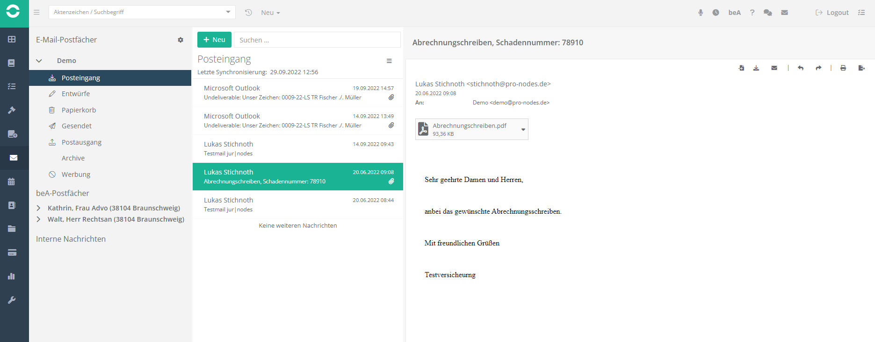This screenshot has width=875, height=342.
Task: Open the envelope icon in top header
Action: [x=784, y=13]
